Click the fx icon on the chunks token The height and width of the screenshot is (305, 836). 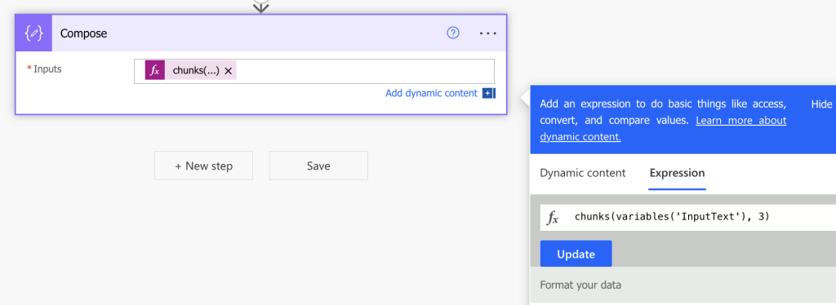pyautogui.click(x=155, y=71)
